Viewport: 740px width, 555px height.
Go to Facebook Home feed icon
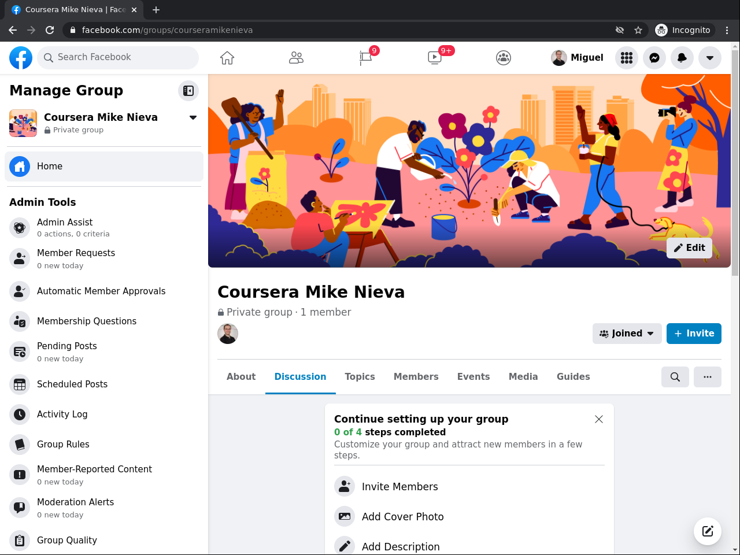point(227,58)
